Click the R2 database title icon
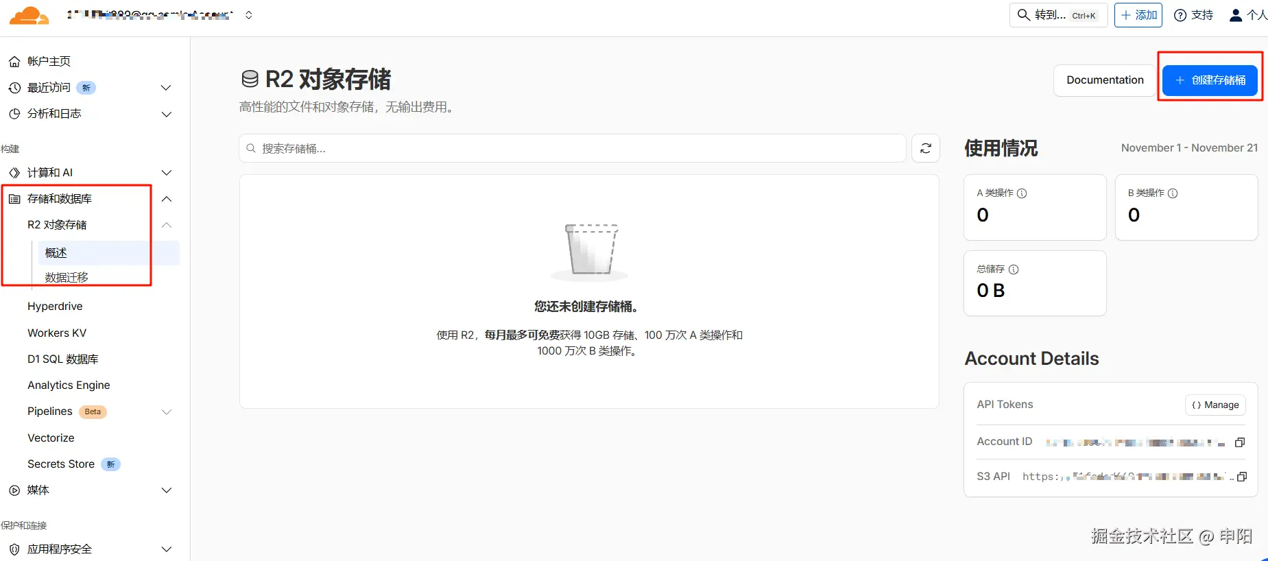The width and height of the screenshot is (1268, 561). click(250, 80)
